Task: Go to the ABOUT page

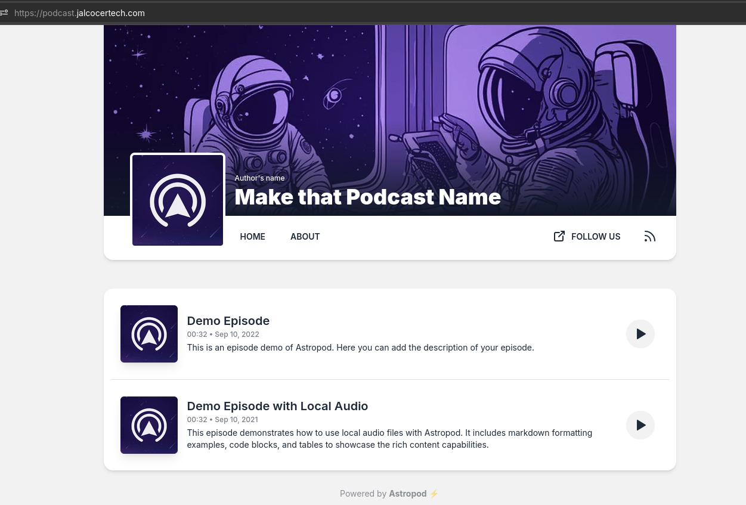Action: click(305, 237)
